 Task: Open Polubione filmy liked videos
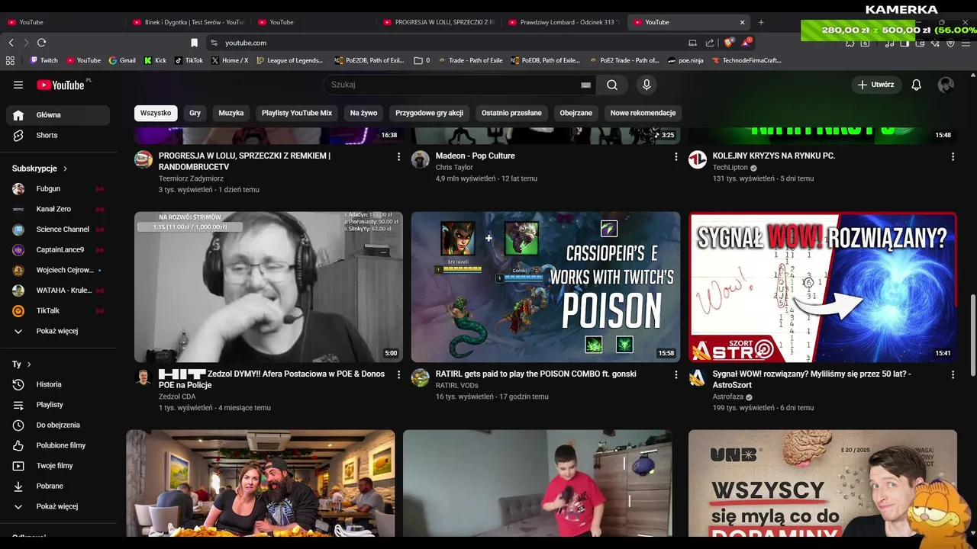59,445
